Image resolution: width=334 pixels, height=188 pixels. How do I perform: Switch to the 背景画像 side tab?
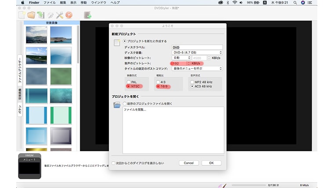[x=20, y=94]
